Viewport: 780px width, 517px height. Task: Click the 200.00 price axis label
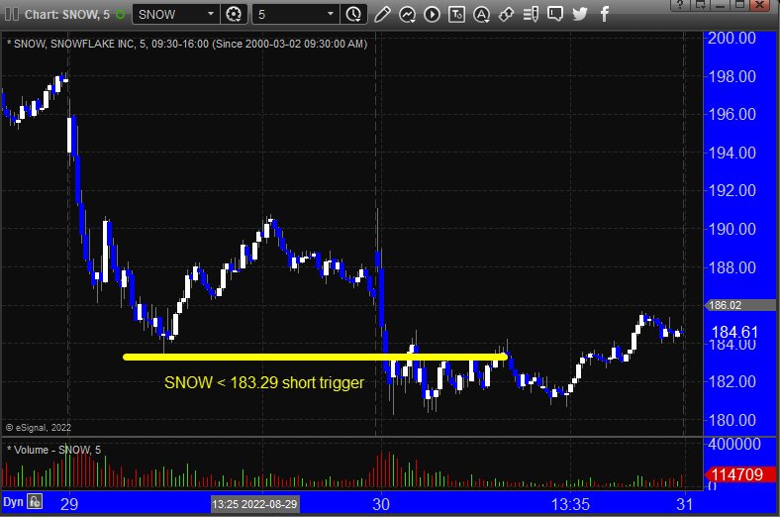[x=731, y=38]
